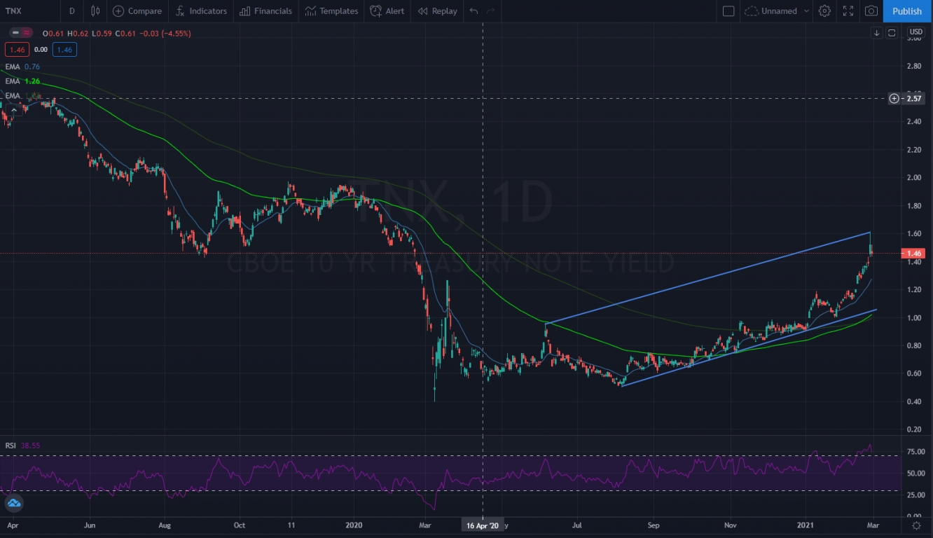
Task: Click the blue 1.46 buy price box
Action: coord(65,49)
